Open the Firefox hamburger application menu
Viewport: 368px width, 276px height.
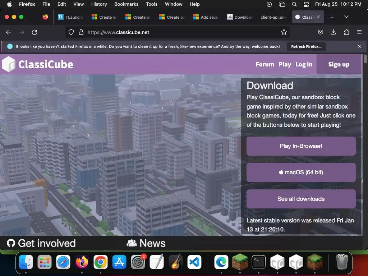point(359,32)
